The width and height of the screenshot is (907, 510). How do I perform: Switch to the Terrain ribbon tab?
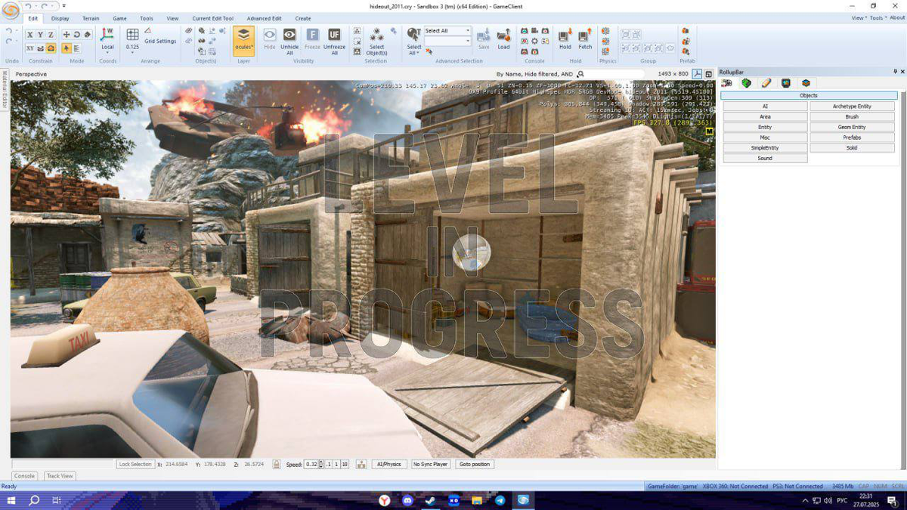[91, 18]
